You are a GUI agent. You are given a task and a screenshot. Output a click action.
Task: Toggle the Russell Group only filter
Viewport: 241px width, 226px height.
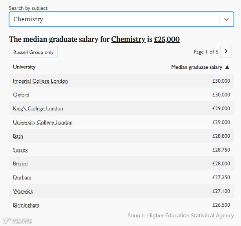tap(33, 52)
